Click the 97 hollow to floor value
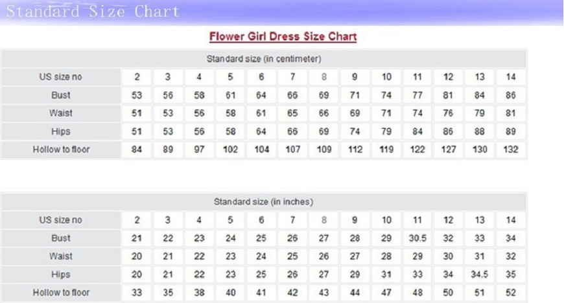Viewport: 564px width, 303px height. tap(199, 150)
